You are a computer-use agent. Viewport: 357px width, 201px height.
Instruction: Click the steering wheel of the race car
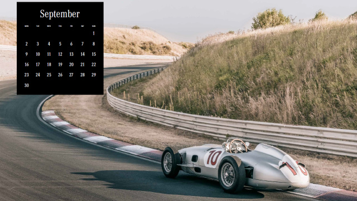pos(238,146)
